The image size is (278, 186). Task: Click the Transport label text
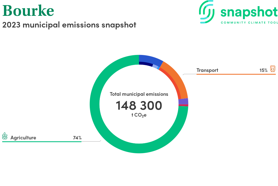207,70
